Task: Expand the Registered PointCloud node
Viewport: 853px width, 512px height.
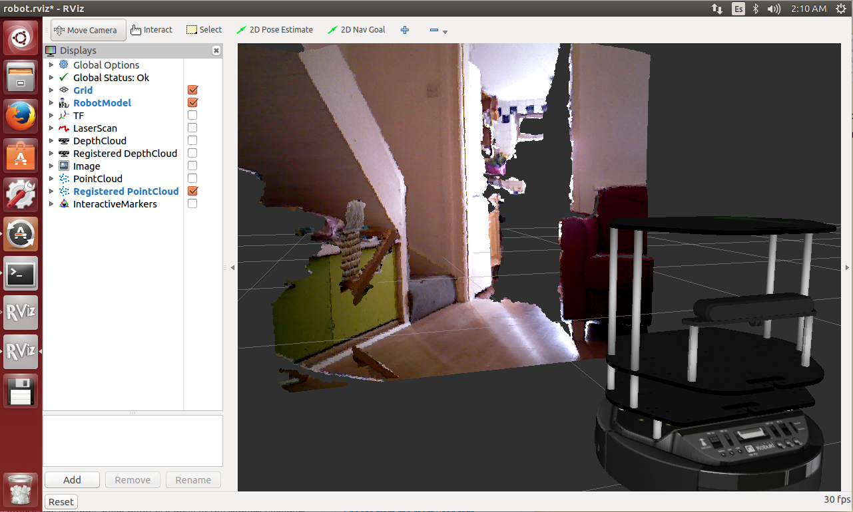Action: tap(51, 191)
